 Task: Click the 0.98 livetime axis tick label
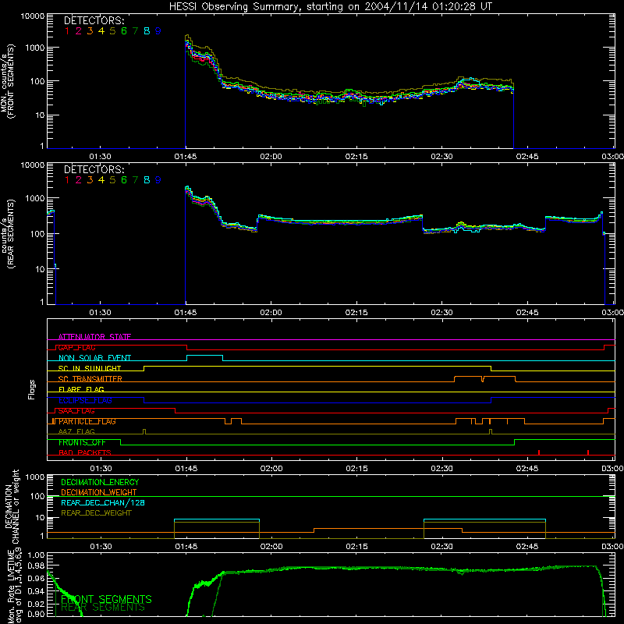point(36,565)
